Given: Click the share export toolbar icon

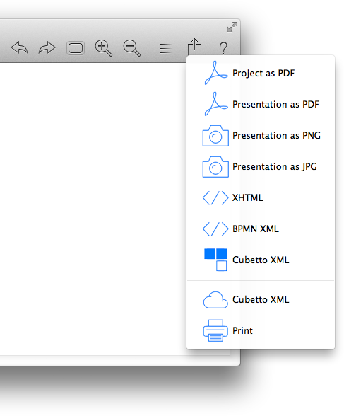Looking at the screenshot, I should coord(195,47).
